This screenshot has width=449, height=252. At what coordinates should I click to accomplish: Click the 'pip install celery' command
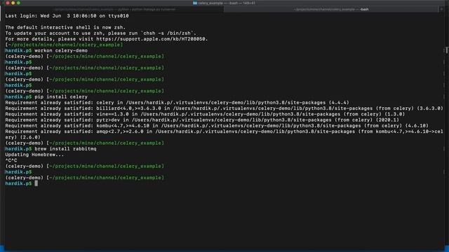[x=61, y=97]
